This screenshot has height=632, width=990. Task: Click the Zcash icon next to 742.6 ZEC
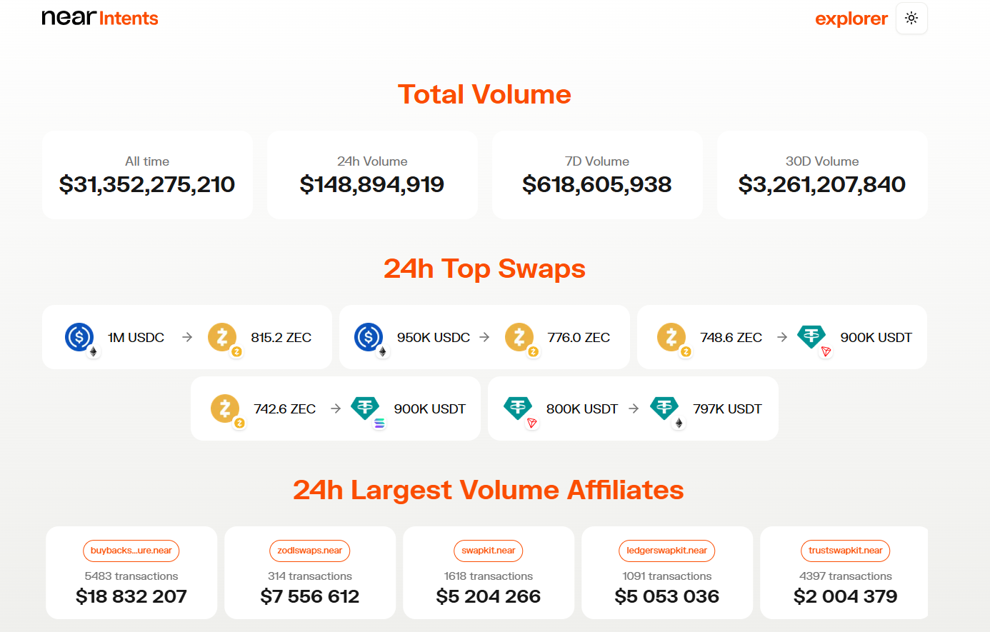[225, 408]
